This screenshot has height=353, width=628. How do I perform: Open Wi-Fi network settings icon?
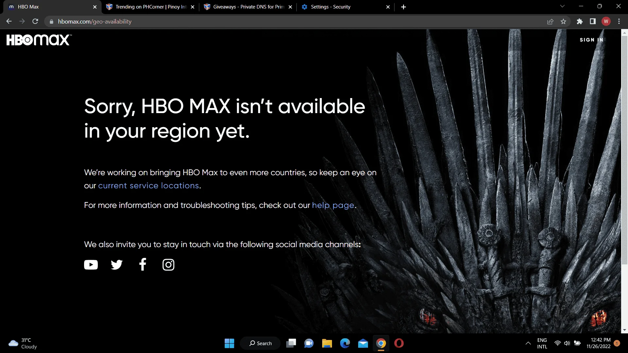pos(558,343)
